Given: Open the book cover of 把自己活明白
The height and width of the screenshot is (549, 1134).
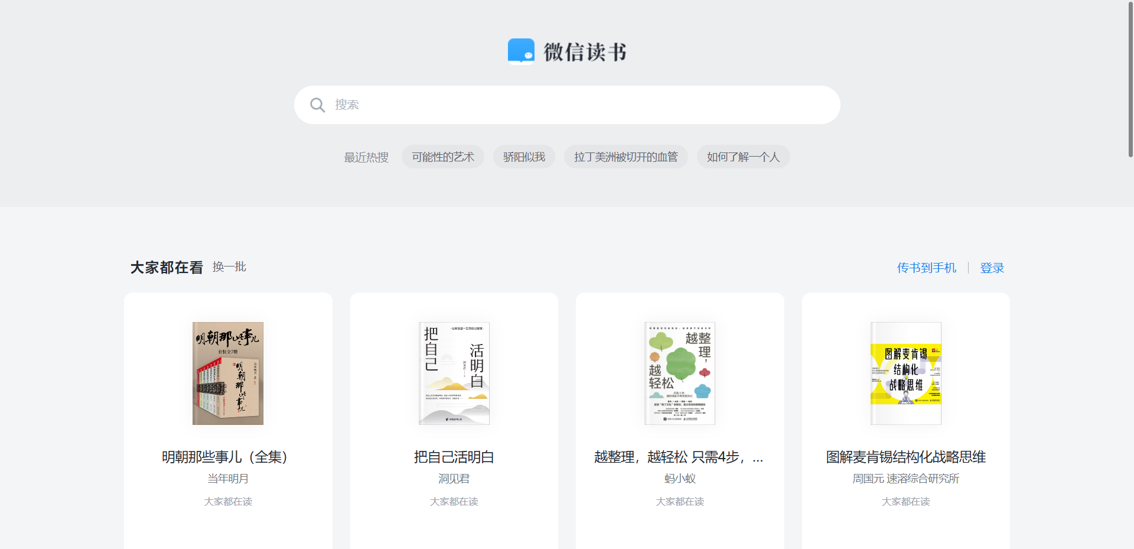Looking at the screenshot, I should point(454,373).
